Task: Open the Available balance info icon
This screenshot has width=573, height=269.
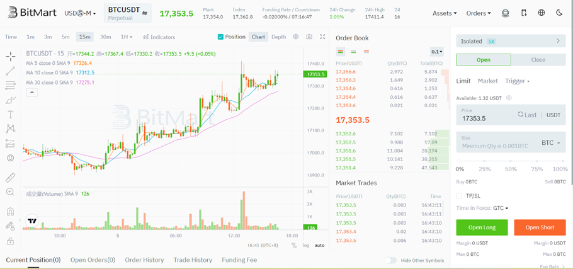Action: [x=509, y=98]
